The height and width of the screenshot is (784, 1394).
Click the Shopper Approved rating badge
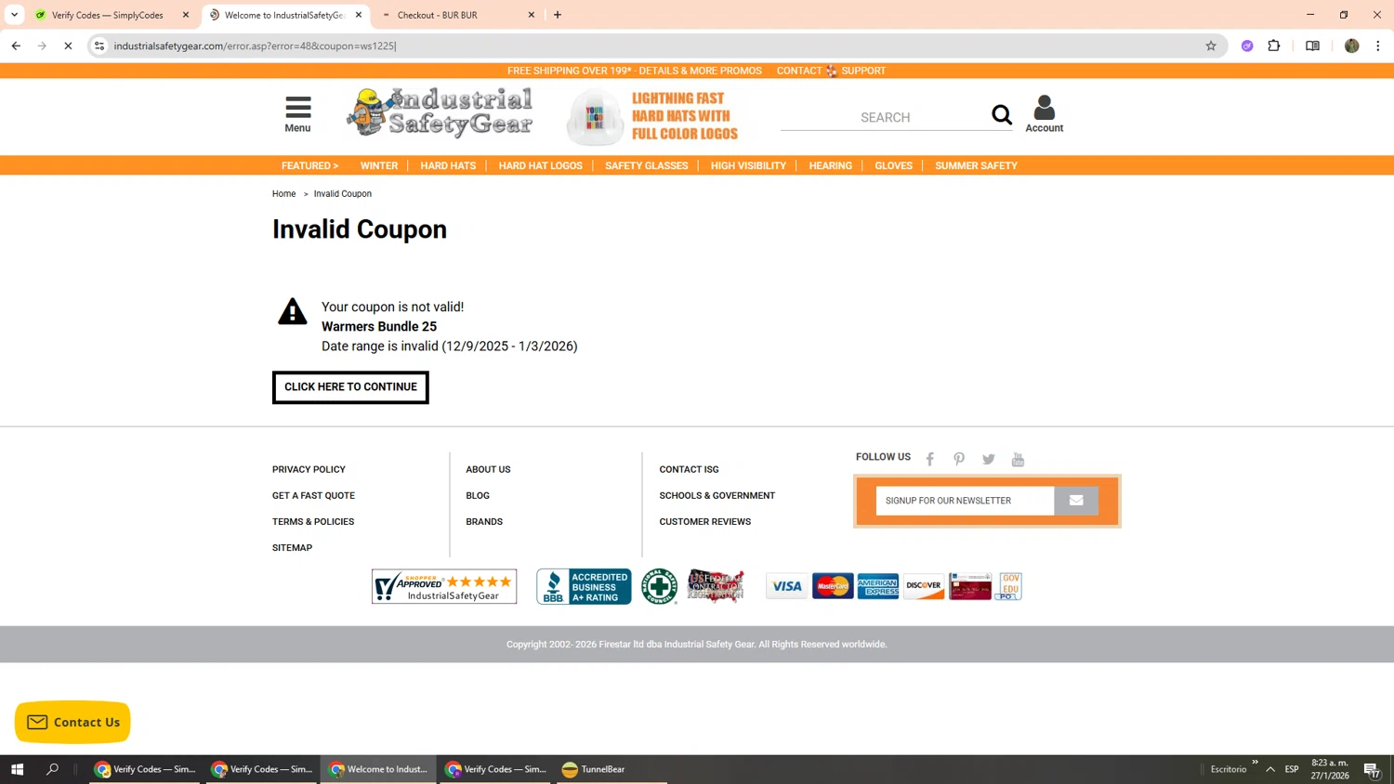[444, 586]
